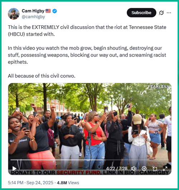Mute the video with speaker icon
The height and width of the screenshot is (190, 179).
(x=134, y=168)
